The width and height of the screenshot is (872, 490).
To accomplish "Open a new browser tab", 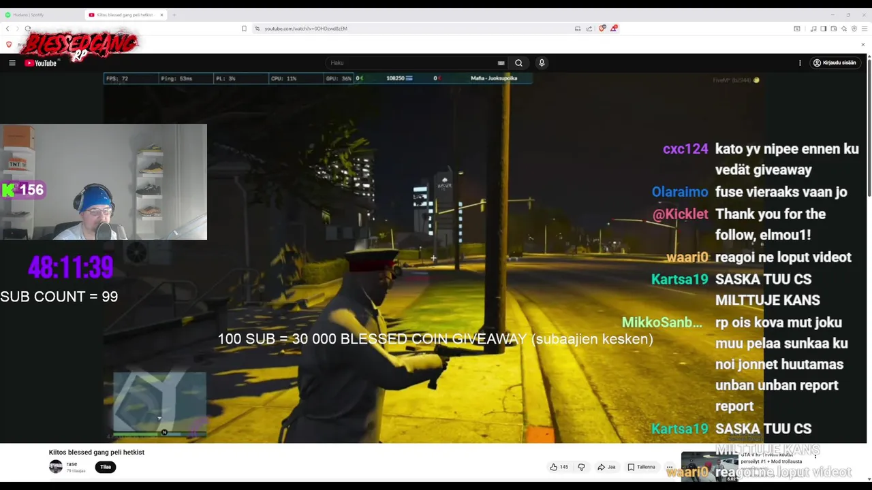I will tap(174, 15).
